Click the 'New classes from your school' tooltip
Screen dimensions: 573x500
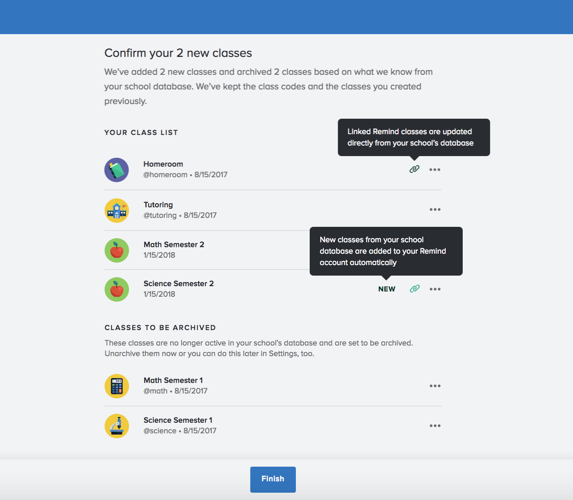click(x=386, y=251)
